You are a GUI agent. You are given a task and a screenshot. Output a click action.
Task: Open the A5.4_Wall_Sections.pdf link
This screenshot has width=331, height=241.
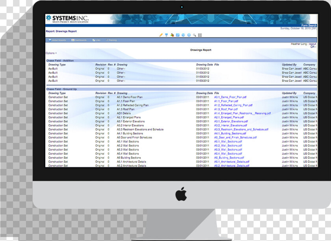click(x=228, y=154)
